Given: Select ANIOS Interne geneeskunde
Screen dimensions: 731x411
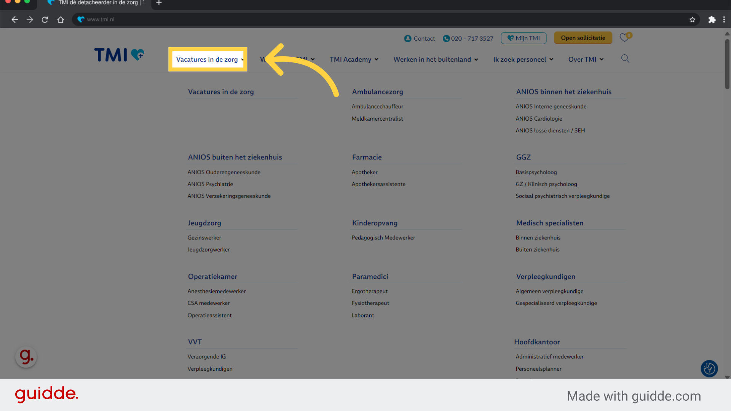Looking at the screenshot, I should (551, 107).
